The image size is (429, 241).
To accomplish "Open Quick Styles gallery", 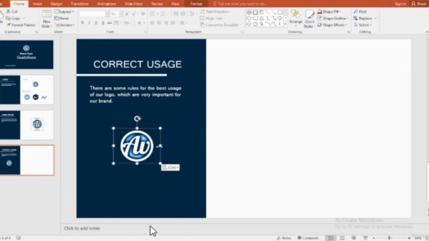I will (310, 19).
